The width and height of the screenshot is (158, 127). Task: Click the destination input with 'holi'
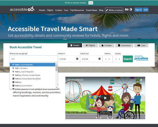(34, 59)
